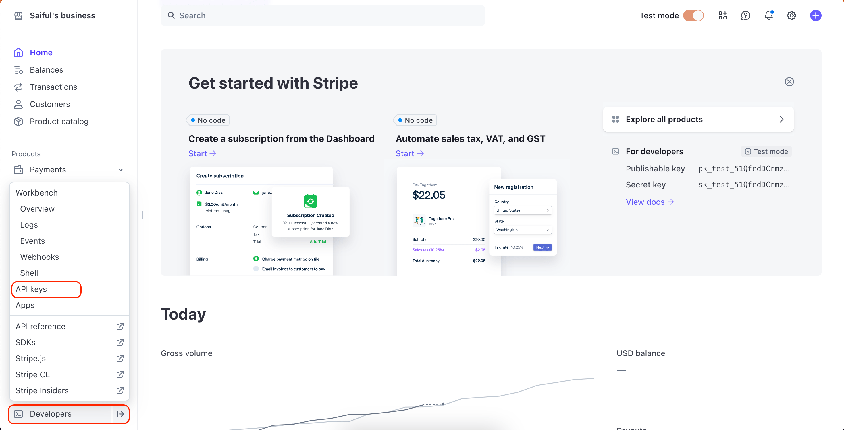Click the Balances icon in sidebar
Viewport: 844px width, 430px height.
coord(18,70)
